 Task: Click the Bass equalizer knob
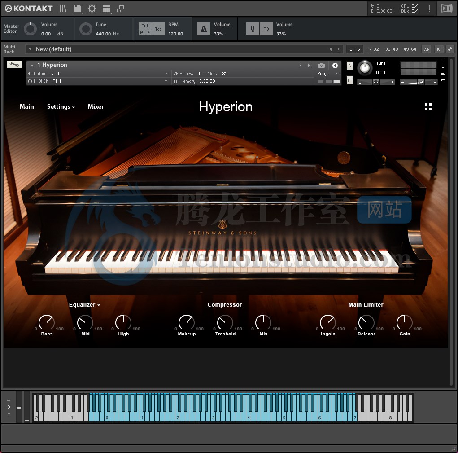pos(47,323)
